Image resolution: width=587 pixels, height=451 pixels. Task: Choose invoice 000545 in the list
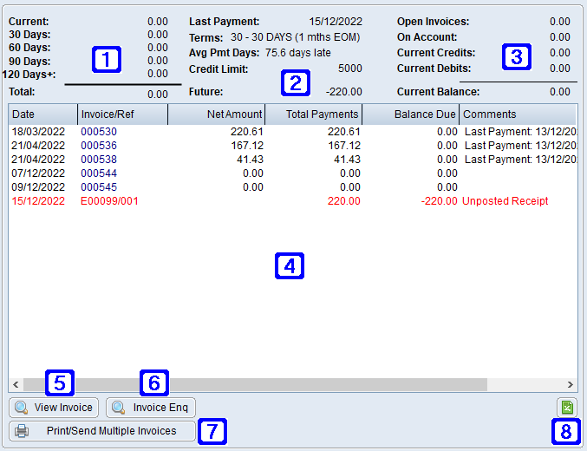click(x=98, y=186)
